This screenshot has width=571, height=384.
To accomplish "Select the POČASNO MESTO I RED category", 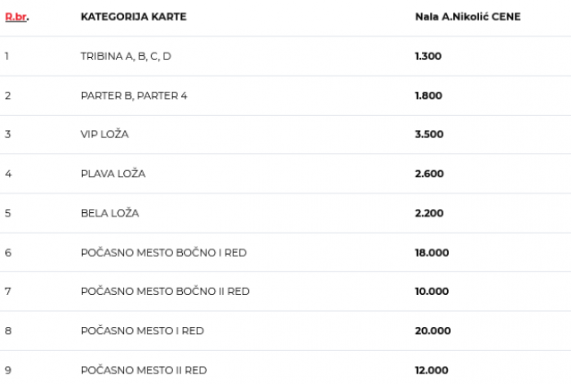I will (142, 331).
